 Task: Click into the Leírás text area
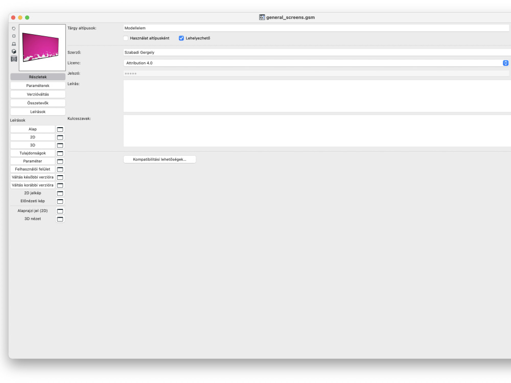pyautogui.click(x=317, y=96)
